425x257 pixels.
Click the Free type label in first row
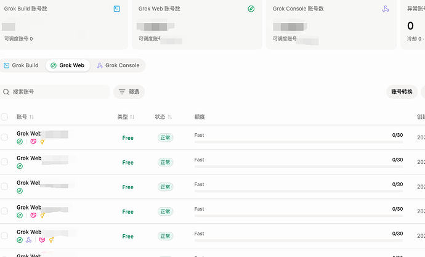pyautogui.click(x=128, y=138)
